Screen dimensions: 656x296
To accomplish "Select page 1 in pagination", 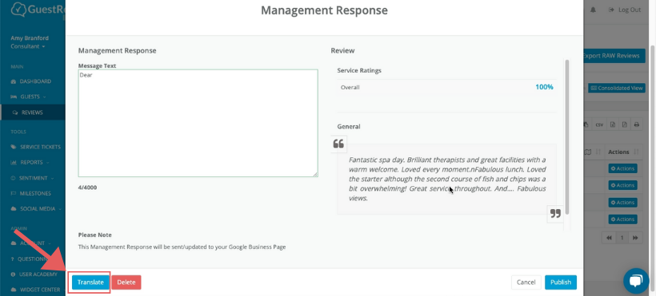I will [622, 238].
